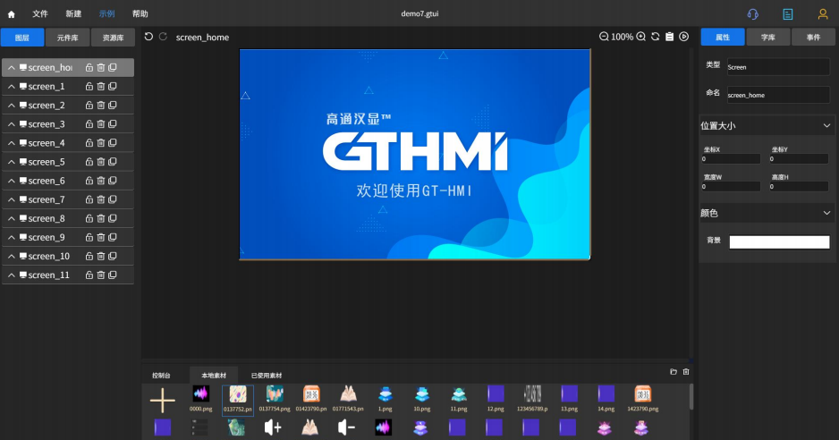Open the 帮助 menu
This screenshot has height=440, width=839.
click(140, 14)
